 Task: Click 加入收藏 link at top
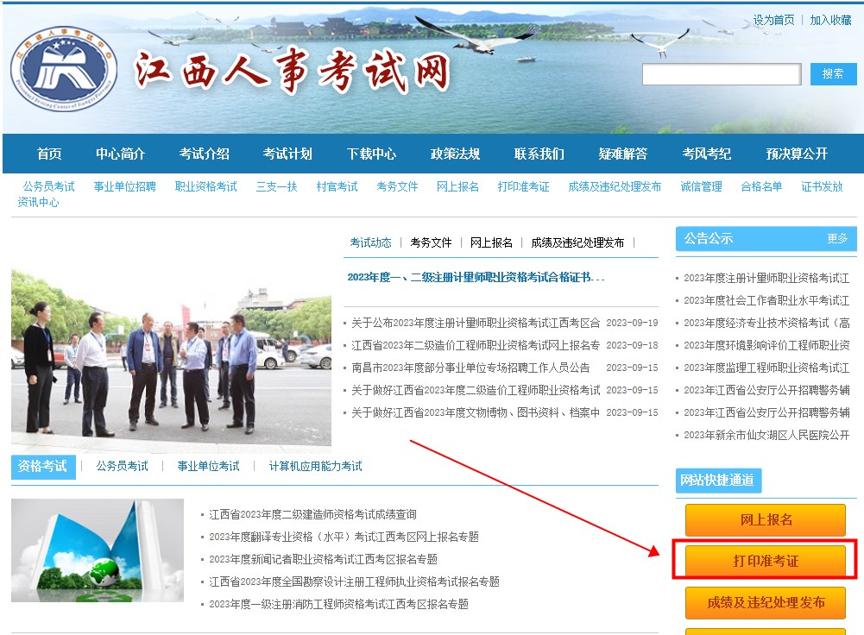click(830, 20)
